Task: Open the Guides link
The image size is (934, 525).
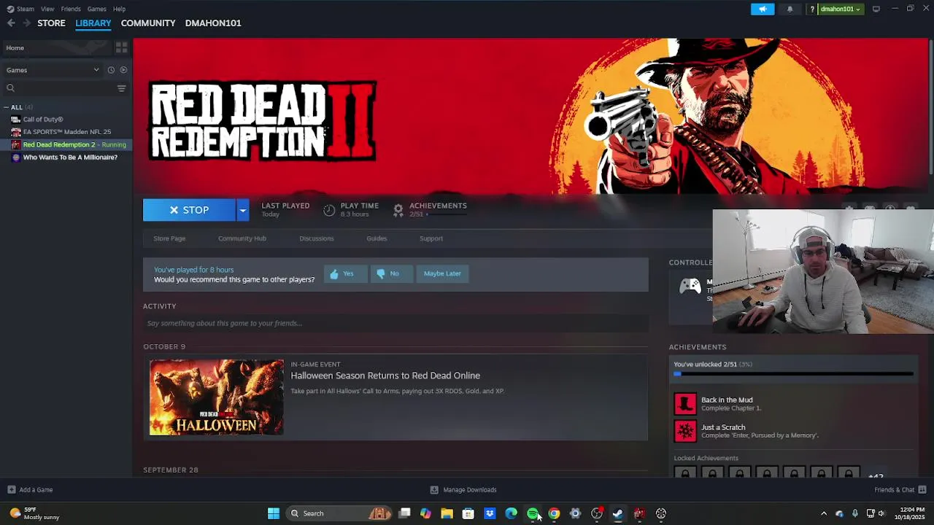Action: [377, 238]
